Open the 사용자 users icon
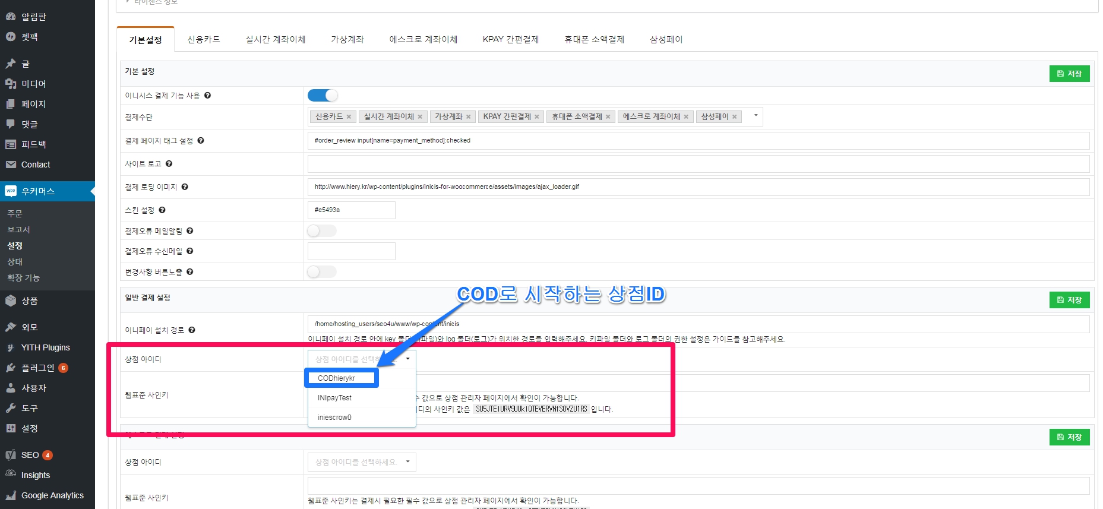The height and width of the screenshot is (509, 1103). [x=11, y=388]
